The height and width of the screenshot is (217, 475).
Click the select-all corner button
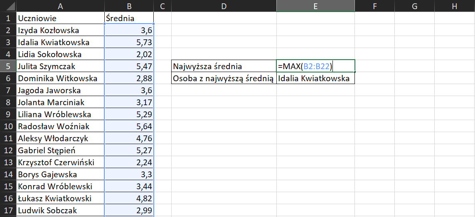(x=8, y=6)
